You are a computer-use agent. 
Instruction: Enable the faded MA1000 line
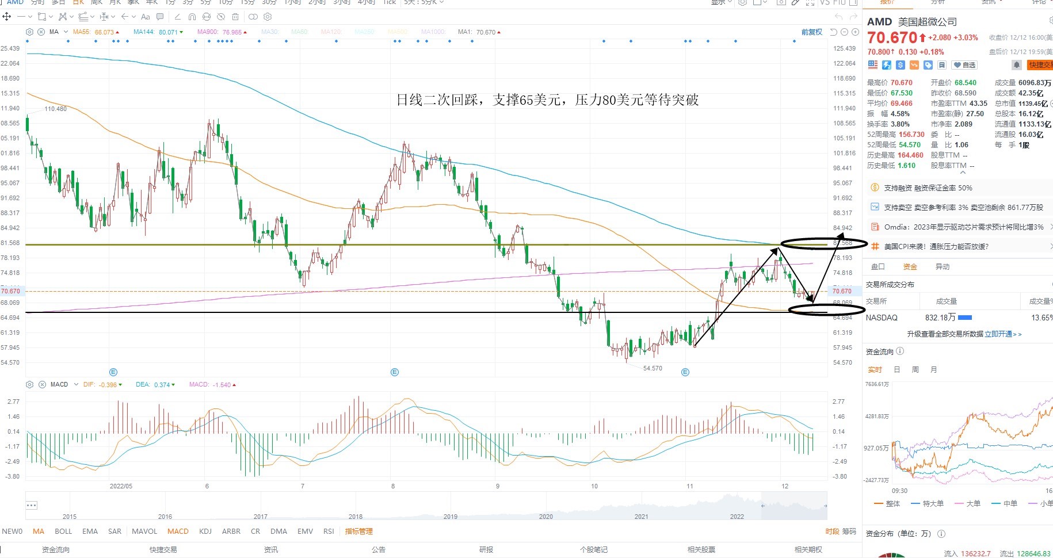click(433, 32)
